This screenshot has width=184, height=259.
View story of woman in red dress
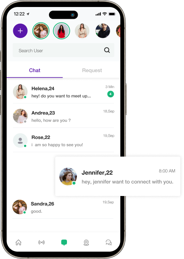click(x=61, y=31)
